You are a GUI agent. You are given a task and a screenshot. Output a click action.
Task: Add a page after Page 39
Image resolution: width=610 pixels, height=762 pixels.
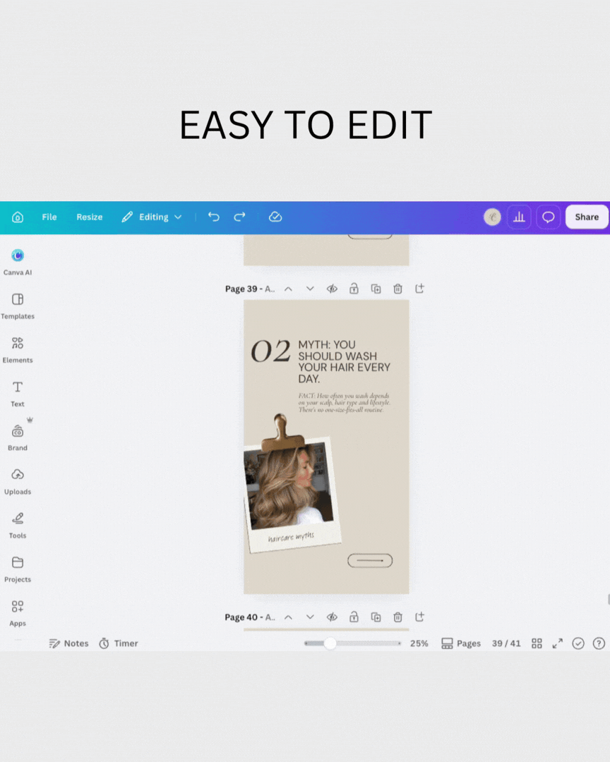coord(420,289)
